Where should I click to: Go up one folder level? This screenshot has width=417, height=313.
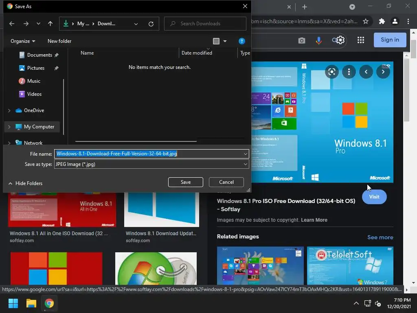tap(50, 24)
